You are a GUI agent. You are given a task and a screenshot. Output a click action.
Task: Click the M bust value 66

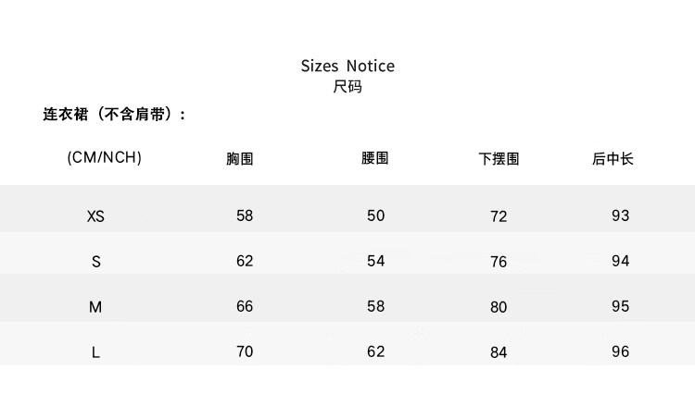click(245, 306)
